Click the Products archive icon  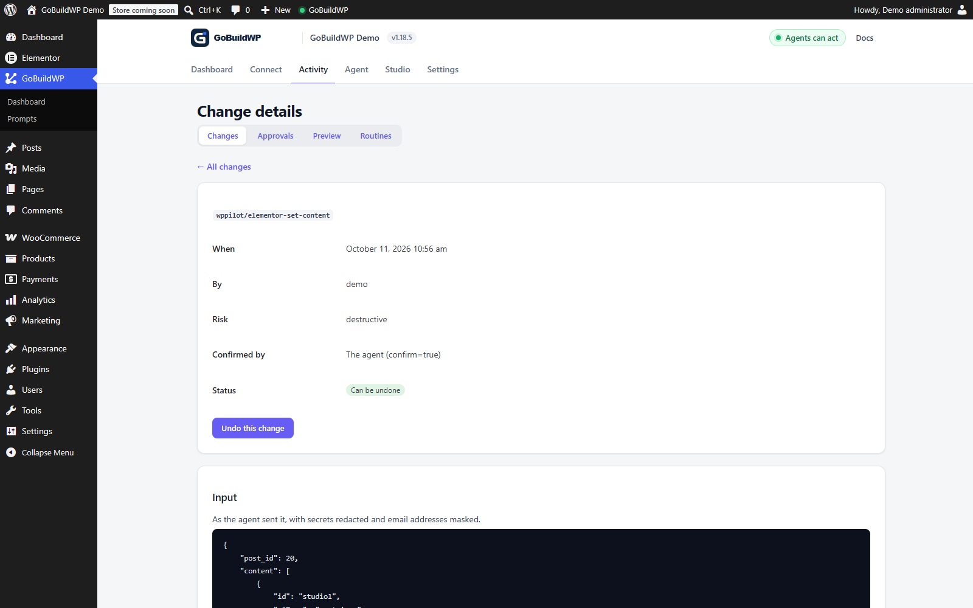click(11, 258)
